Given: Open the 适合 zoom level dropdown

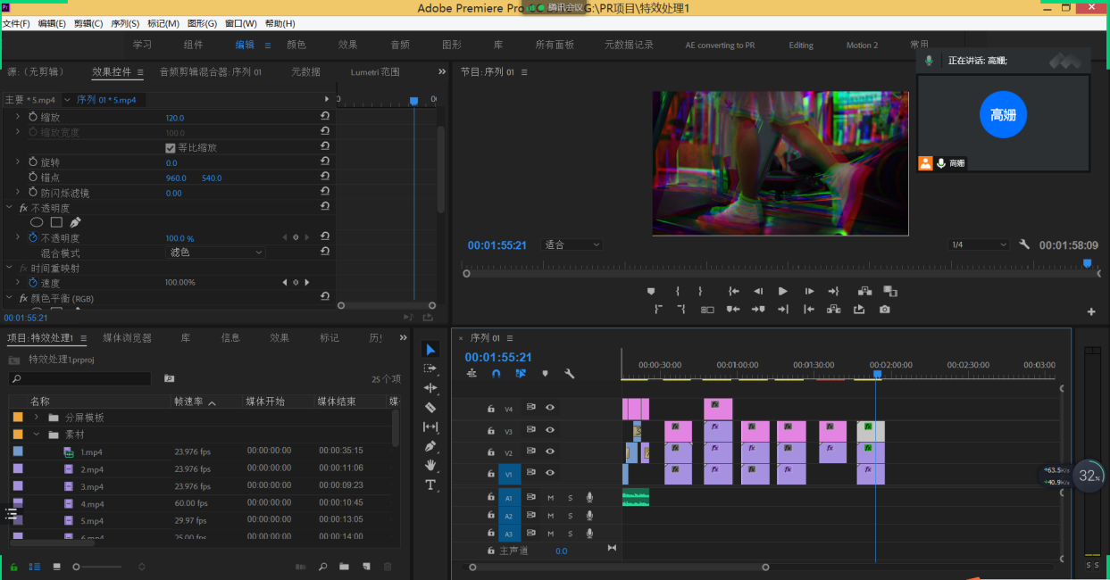Looking at the screenshot, I should coord(572,244).
